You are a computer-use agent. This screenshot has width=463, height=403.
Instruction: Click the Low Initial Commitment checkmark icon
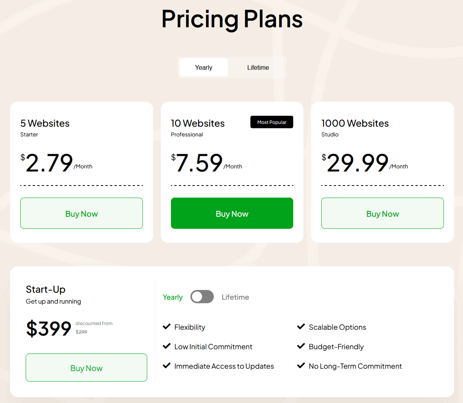point(167,346)
